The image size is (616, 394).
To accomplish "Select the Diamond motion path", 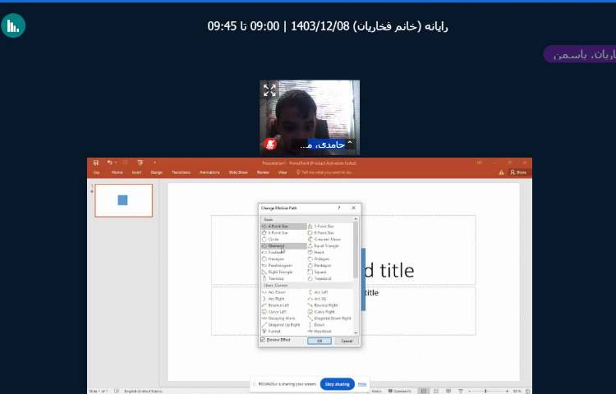I will pyautogui.click(x=275, y=245).
